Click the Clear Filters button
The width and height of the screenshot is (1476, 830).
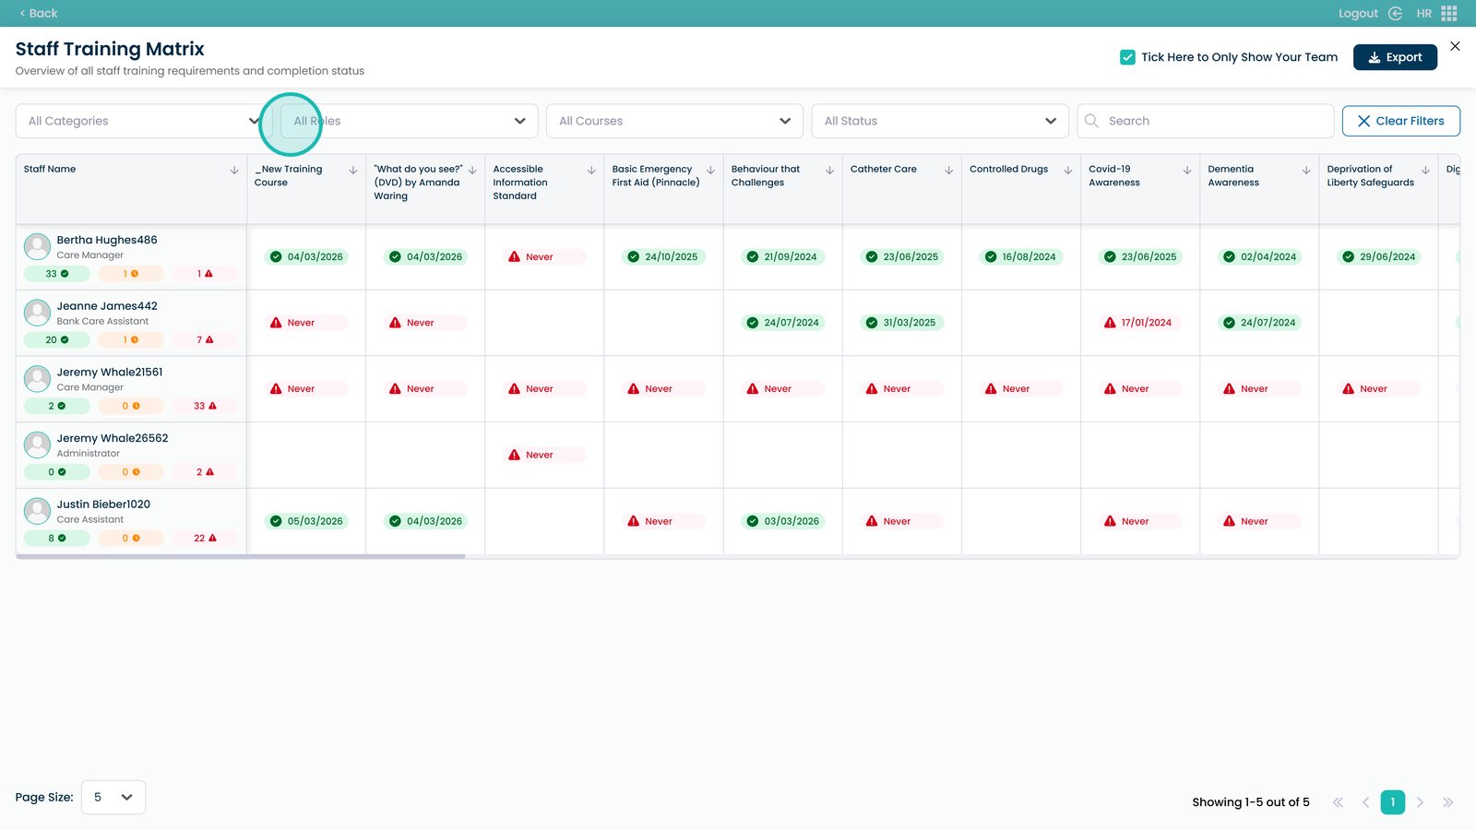point(1400,121)
